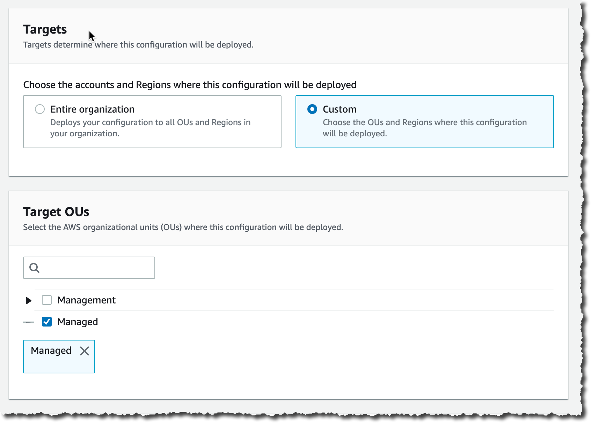Open the OU search filter box
Image resolution: width=591 pixels, height=423 pixels.
89,268
